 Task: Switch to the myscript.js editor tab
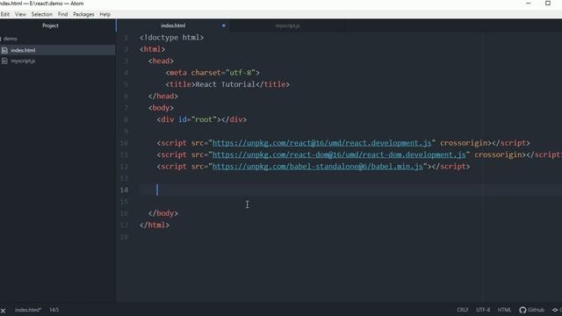point(287,25)
